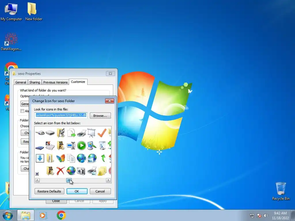This screenshot has width=295, height=221.
Task: Select Customize tab in sexo Properties
Action: 78,82
